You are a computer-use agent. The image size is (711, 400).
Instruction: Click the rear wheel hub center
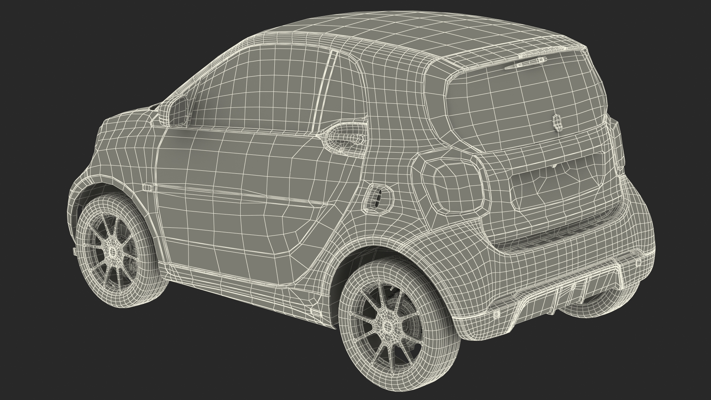[x=387, y=326]
